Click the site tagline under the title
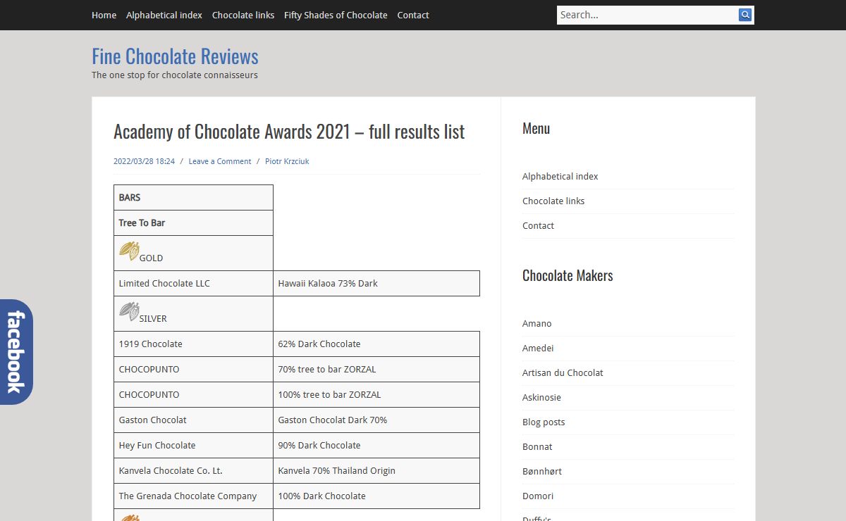 (x=175, y=75)
